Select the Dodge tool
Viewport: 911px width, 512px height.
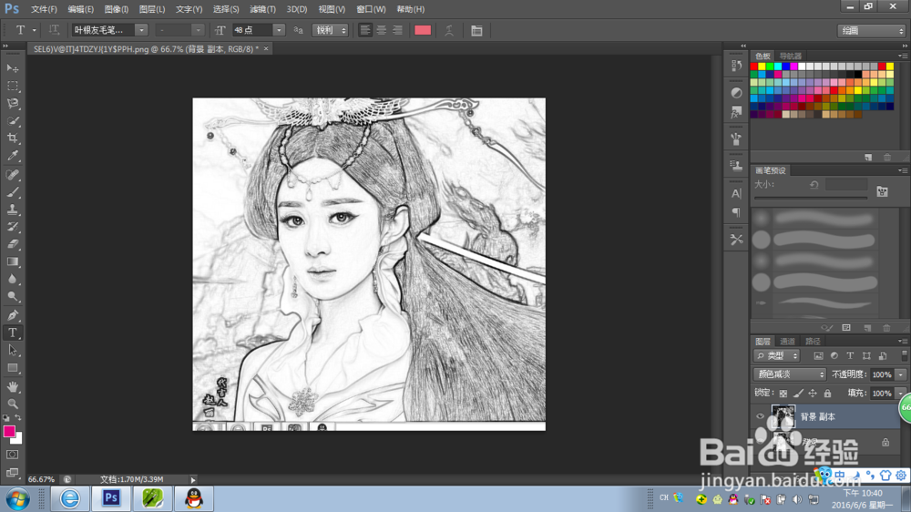click(12, 296)
